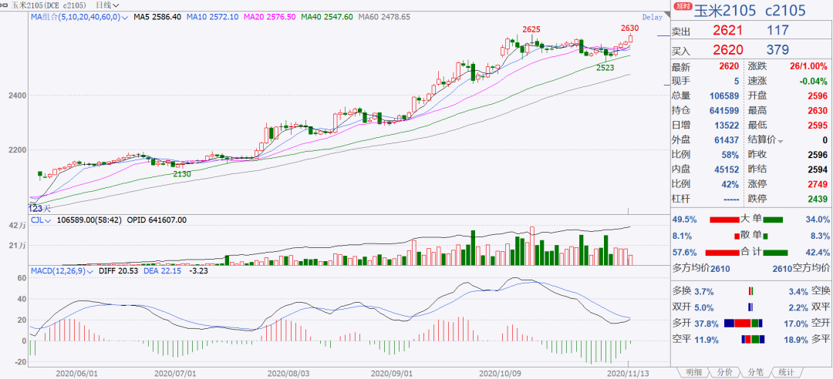Image resolution: width=833 pixels, height=379 pixels.
Task: Click the 多开 colored ratio bar
Action: (x=744, y=323)
